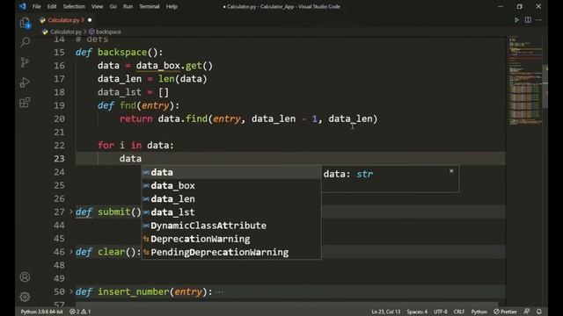Expand the folded insert_number function
563x316 pixels.
[70, 291]
